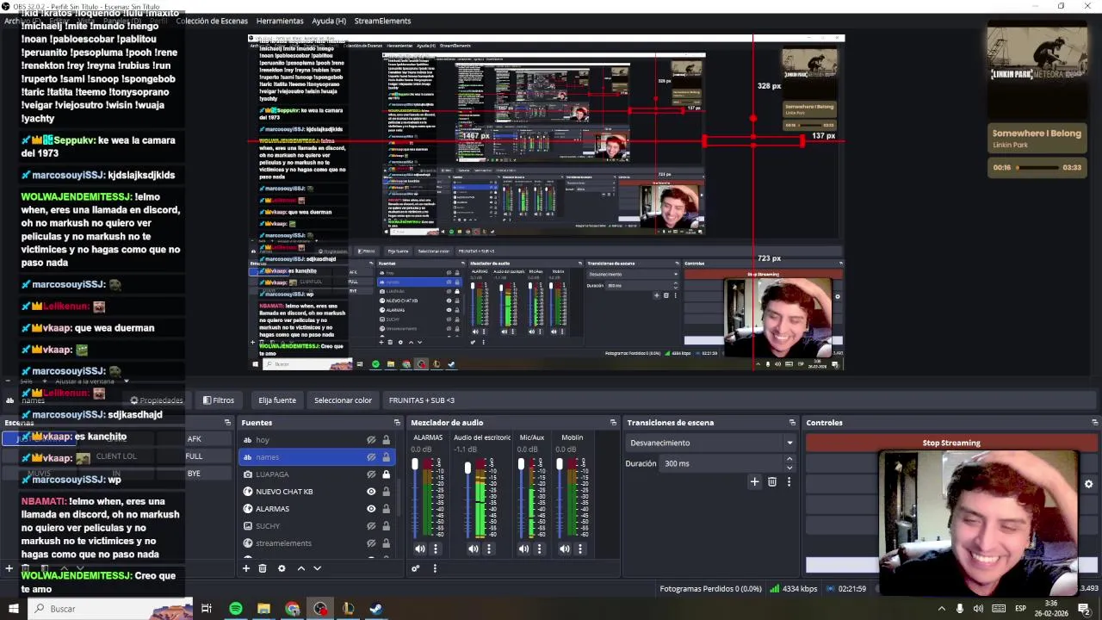The width and height of the screenshot is (1102, 620).
Task: Open File Explorer from taskbar
Action: (263, 609)
